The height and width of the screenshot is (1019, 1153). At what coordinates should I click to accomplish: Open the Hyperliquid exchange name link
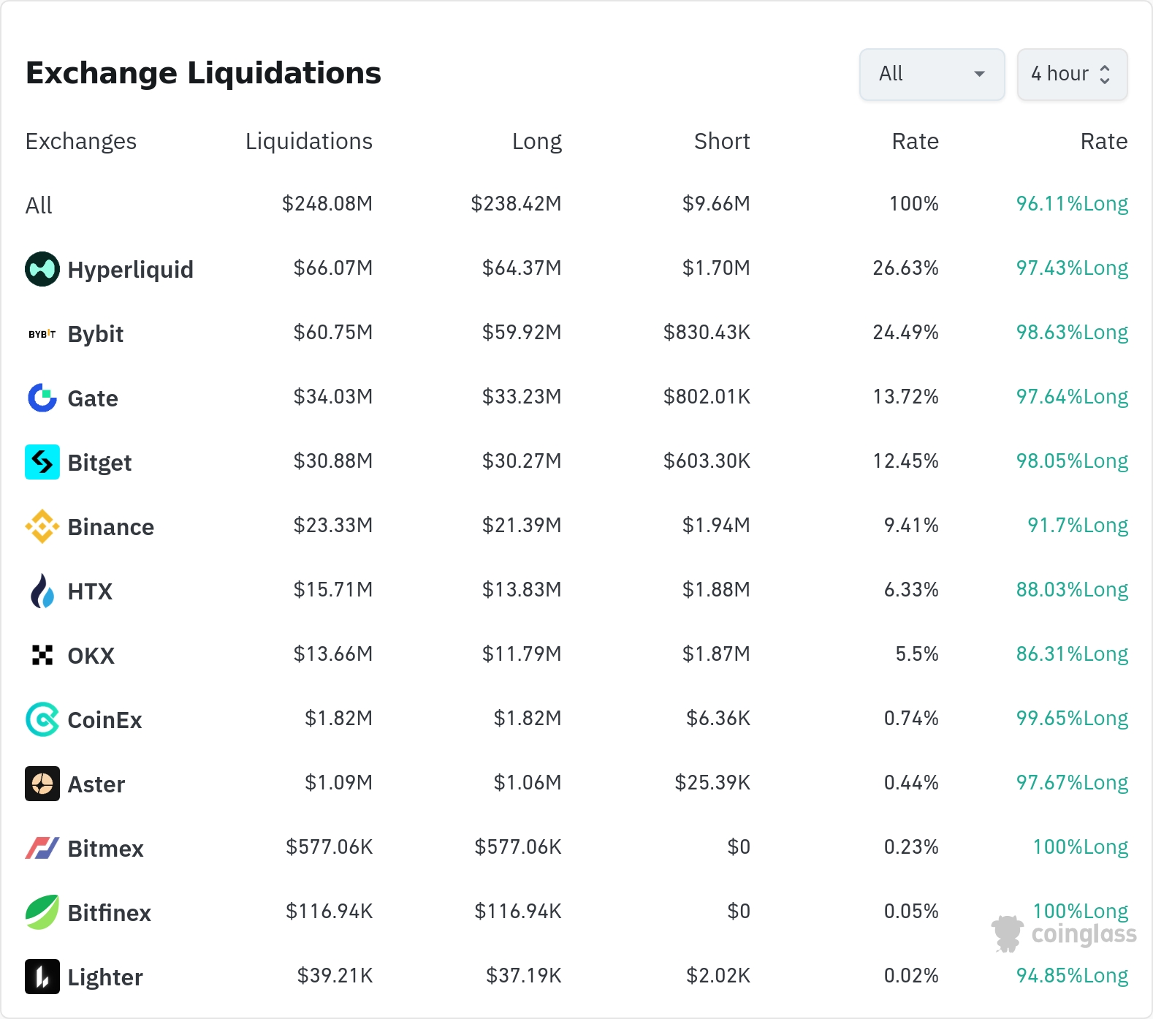(130, 270)
